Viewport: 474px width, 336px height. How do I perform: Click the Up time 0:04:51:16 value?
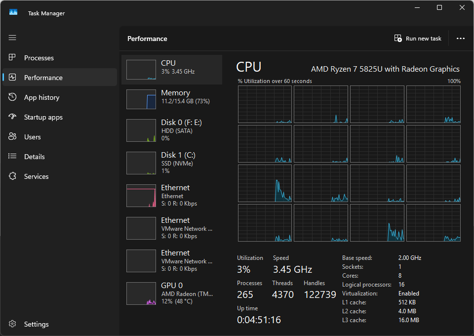tap(259, 320)
